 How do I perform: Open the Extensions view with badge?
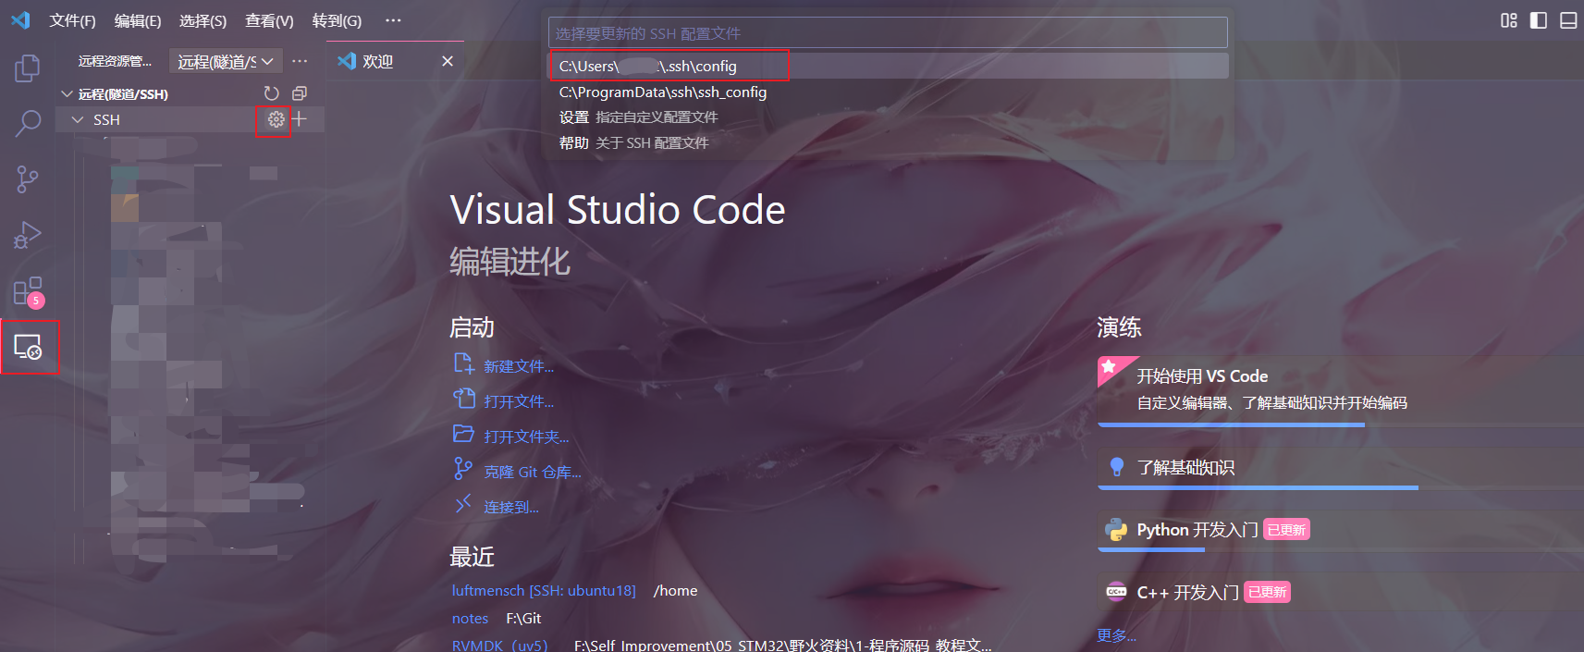coord(28,292)
